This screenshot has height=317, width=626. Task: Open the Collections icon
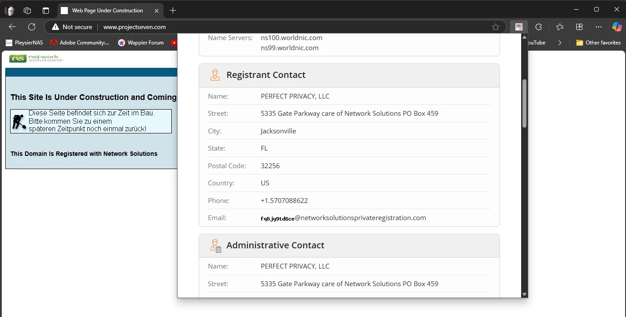pos(579,27)
